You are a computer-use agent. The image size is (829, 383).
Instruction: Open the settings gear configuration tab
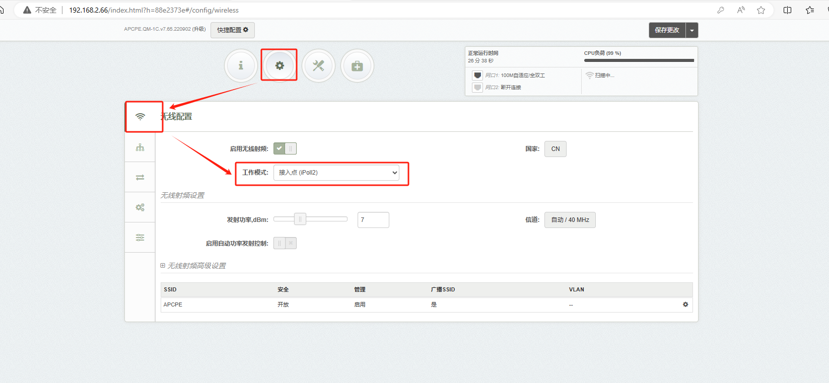280,65
